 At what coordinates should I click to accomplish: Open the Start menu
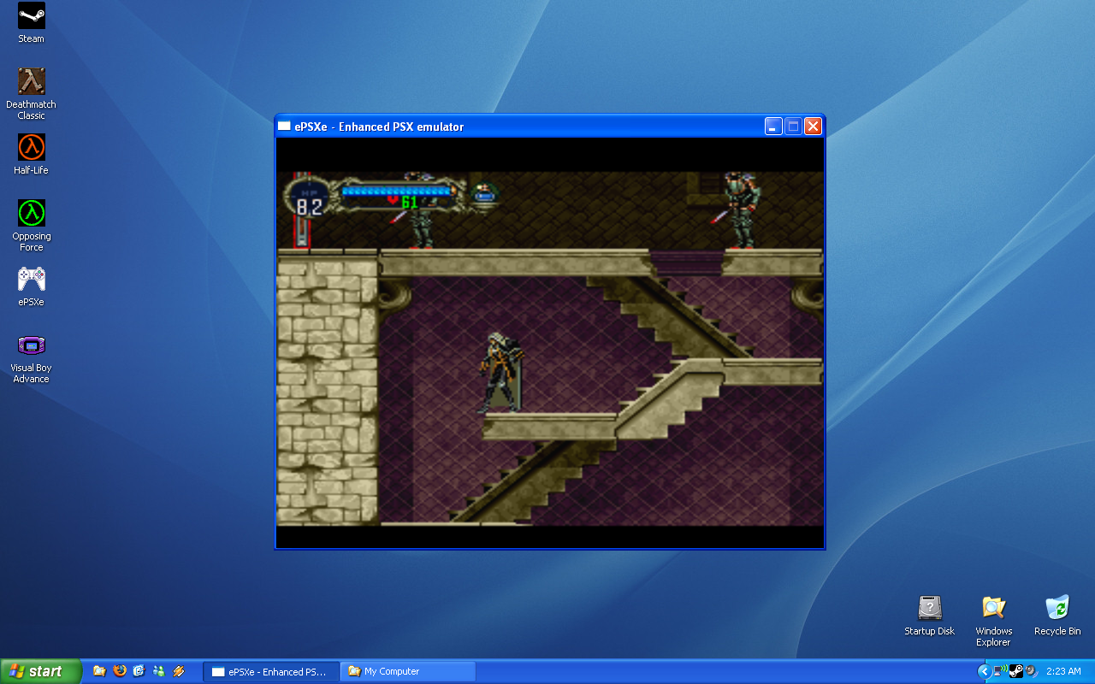pyautogui.click(x=40, y=671)
